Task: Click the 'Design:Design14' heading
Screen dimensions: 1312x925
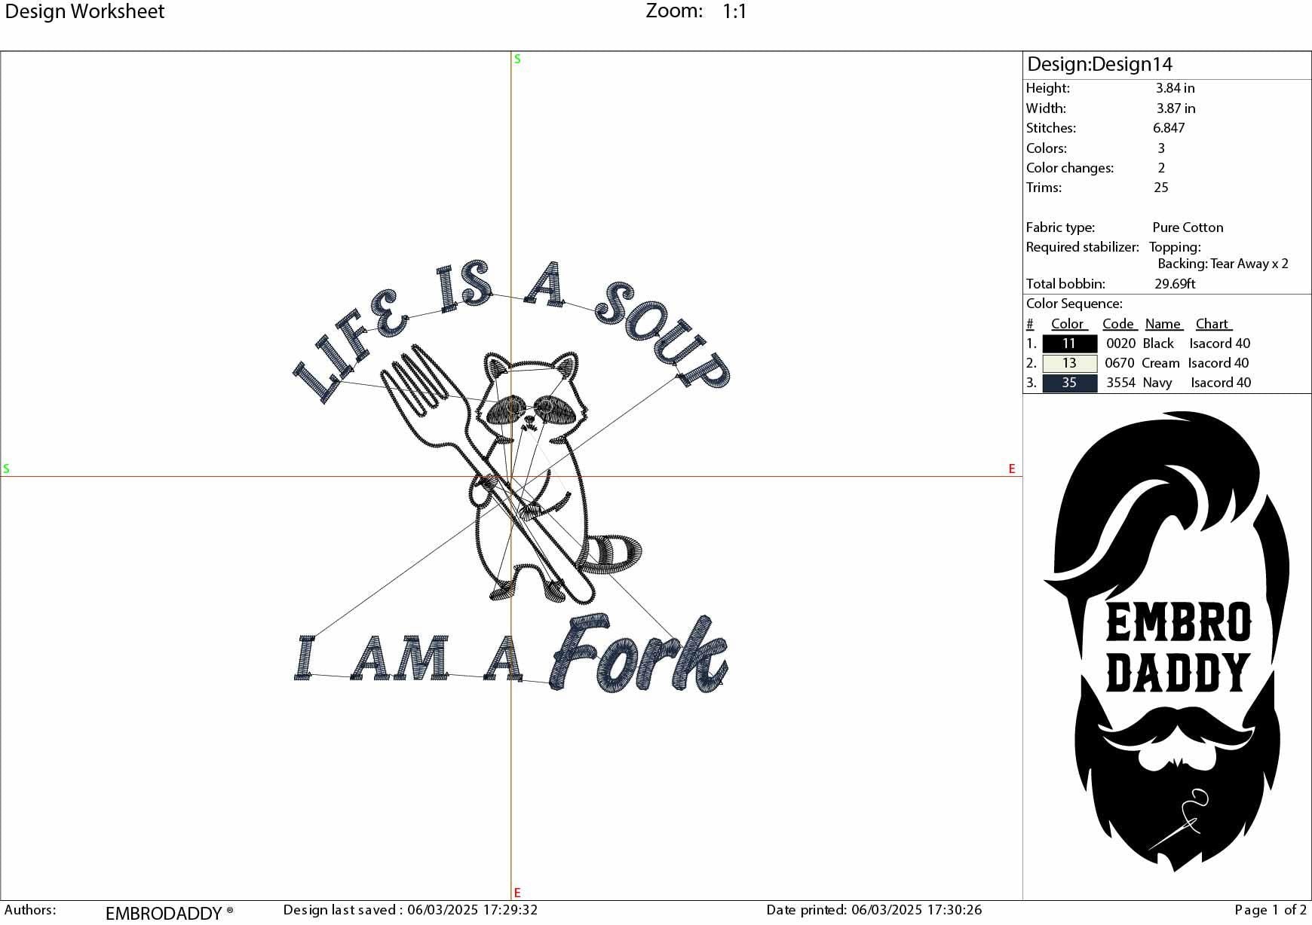Action: point(1099,64)
